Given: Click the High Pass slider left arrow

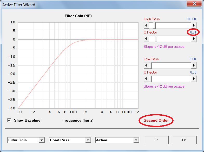Looking at the screenshot, I should click(146, 25).
